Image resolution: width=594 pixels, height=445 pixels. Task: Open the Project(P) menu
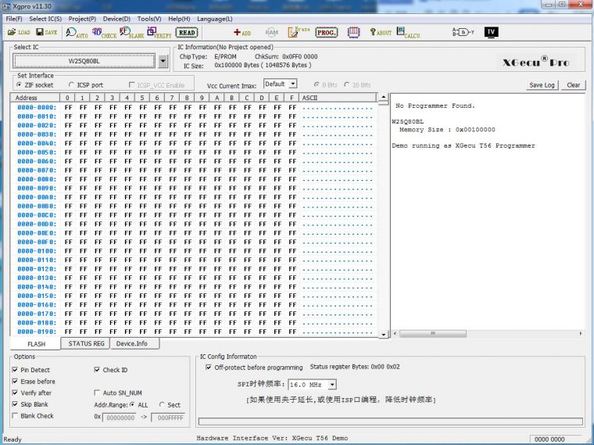point(82,19)
